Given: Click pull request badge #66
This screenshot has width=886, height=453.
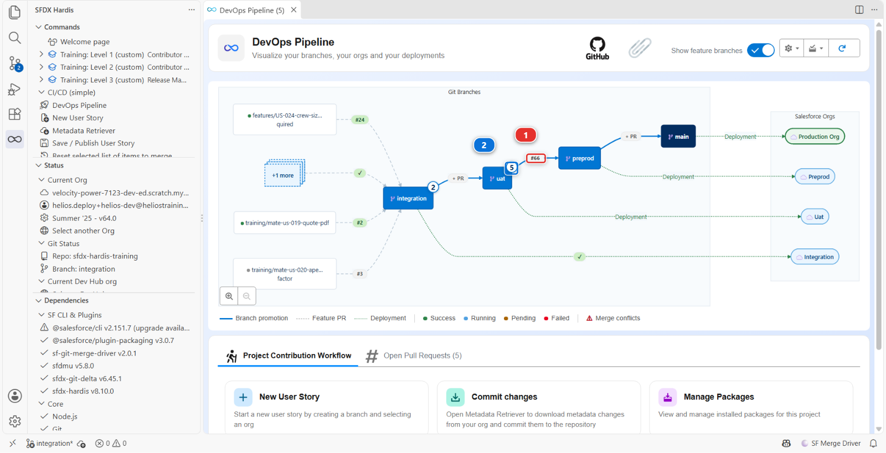Looking at the screenshot, I should (535, 158).
